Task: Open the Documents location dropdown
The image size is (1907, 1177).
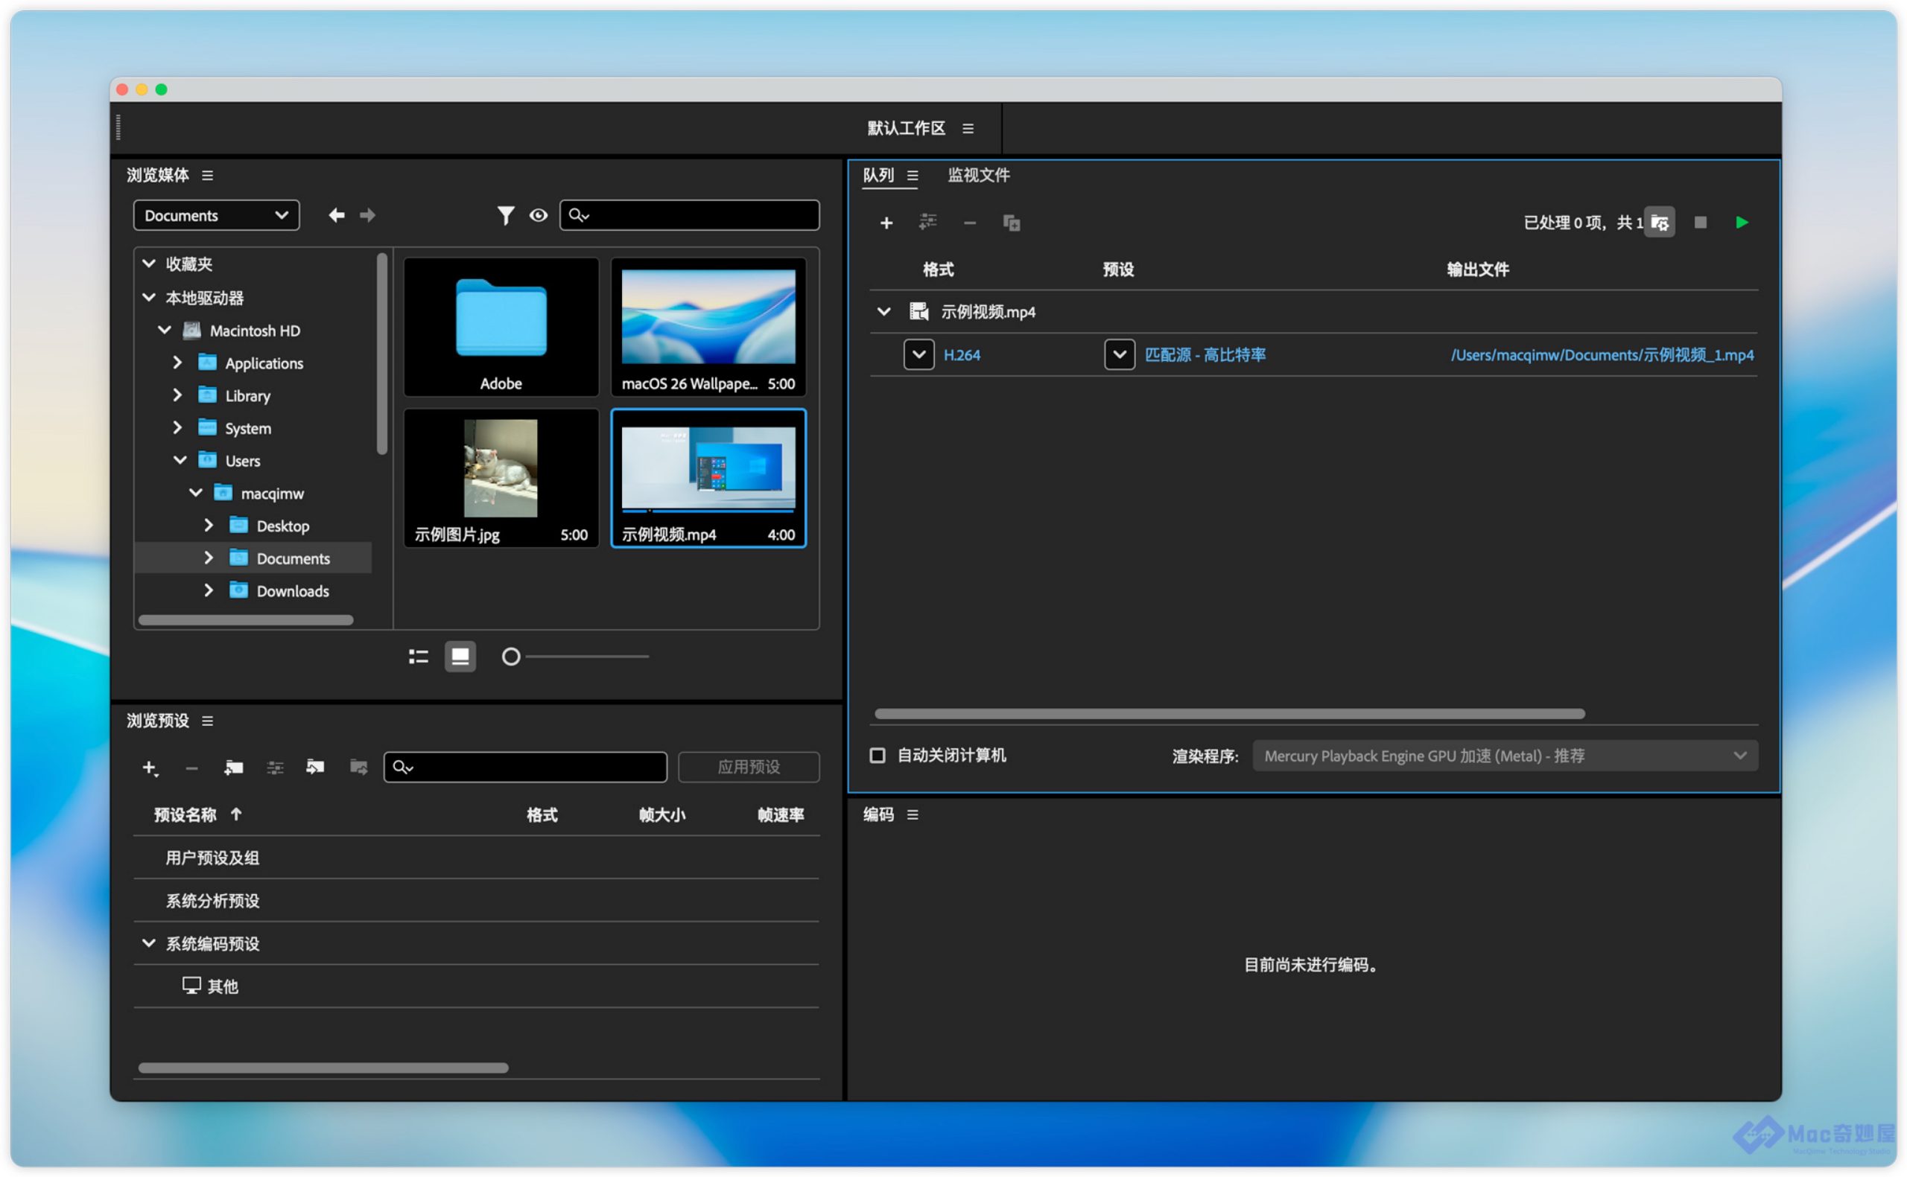Action: tap(217, 216)
